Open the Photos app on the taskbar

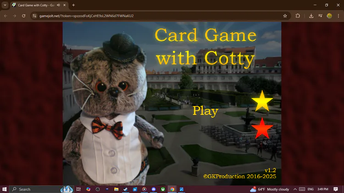point(182,189)
